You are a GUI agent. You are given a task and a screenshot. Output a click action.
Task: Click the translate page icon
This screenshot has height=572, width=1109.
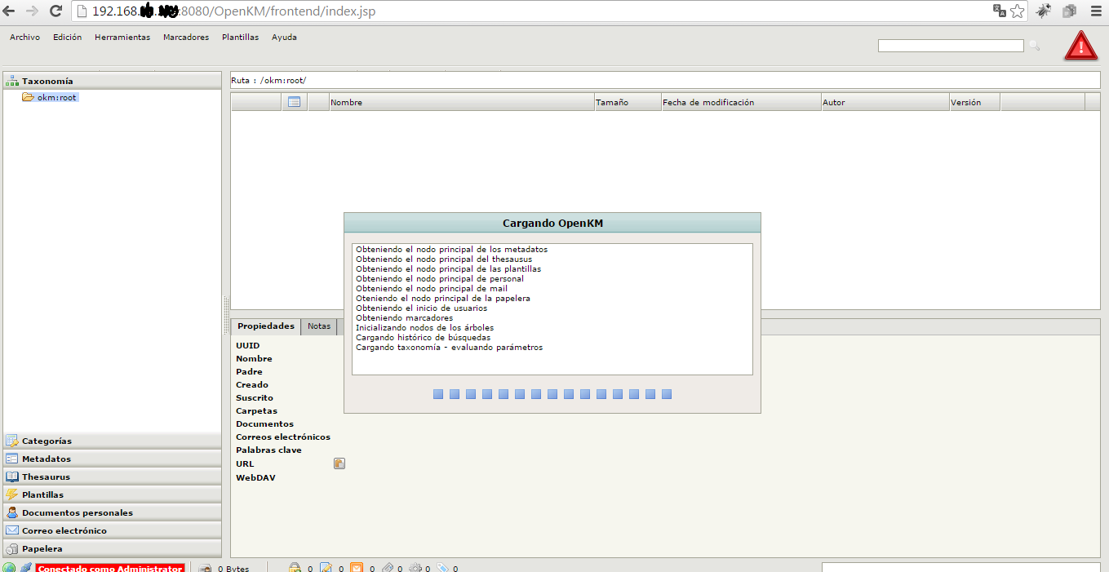point(999,11)
